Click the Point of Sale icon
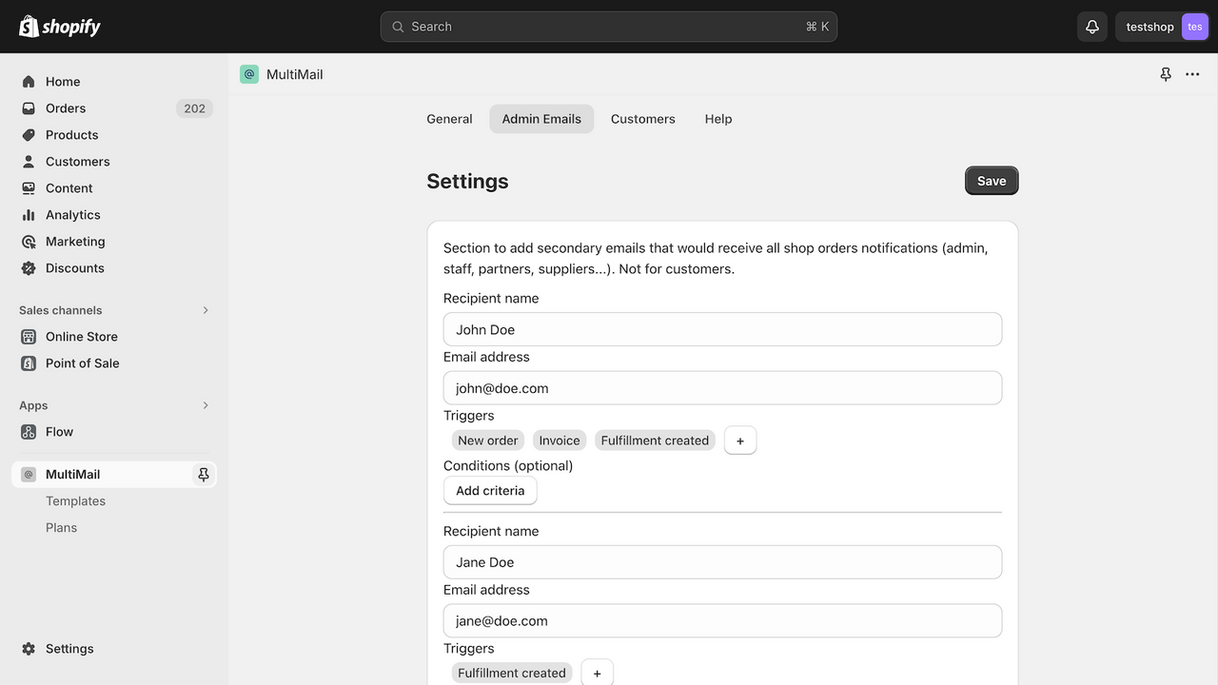 29,363
